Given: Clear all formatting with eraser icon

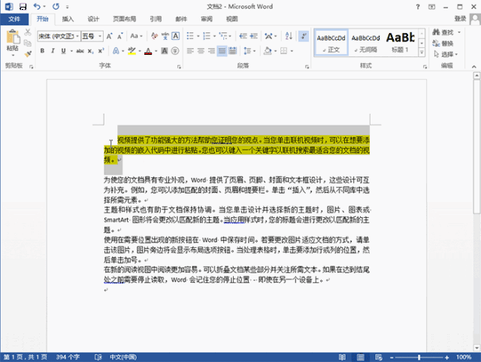Looking at the screenshot, I should click(x=154, y=36).
